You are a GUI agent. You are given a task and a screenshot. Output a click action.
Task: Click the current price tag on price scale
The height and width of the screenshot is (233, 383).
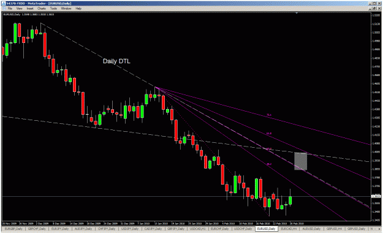(x=375, y=196)
